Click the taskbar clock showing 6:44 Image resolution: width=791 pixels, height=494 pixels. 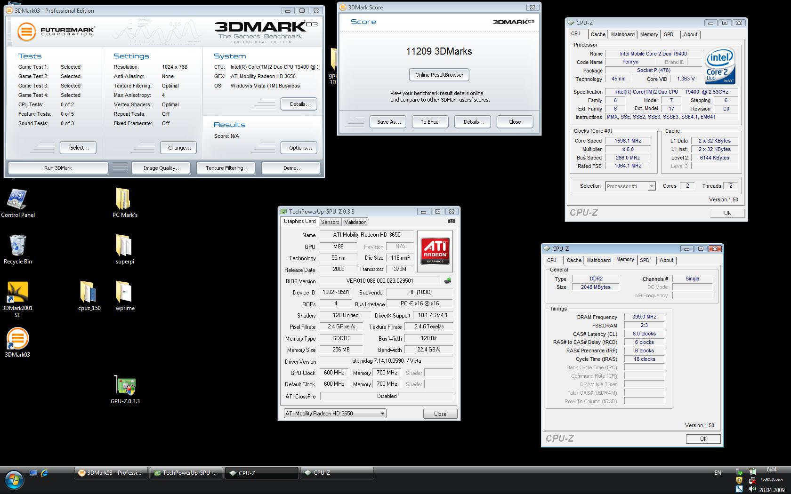tap(771, 470)
